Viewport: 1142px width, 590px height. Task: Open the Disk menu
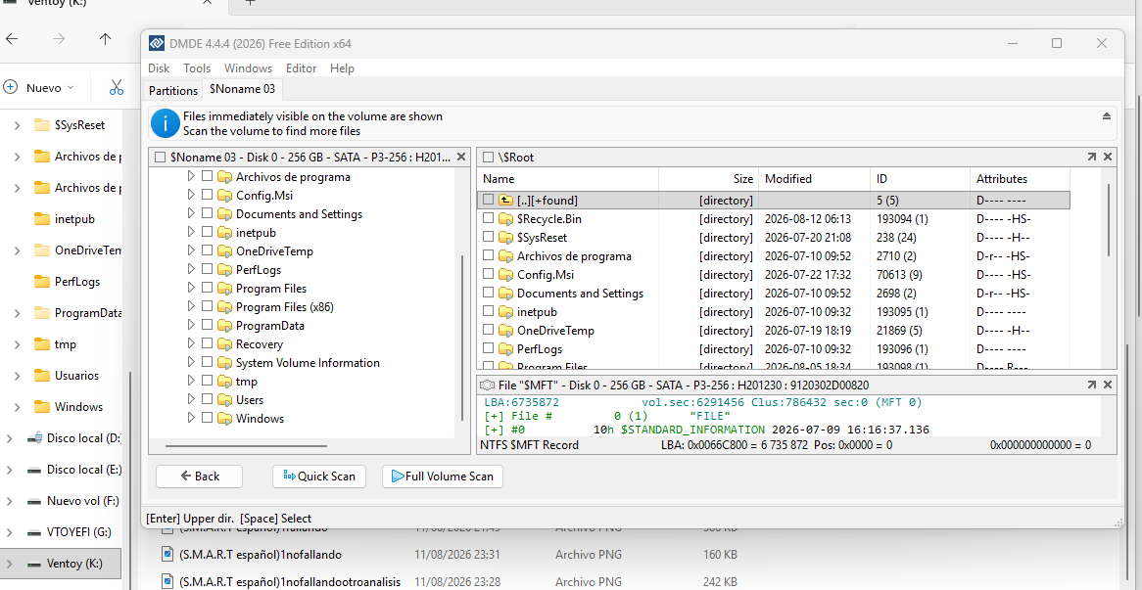(x=159, y=68)
